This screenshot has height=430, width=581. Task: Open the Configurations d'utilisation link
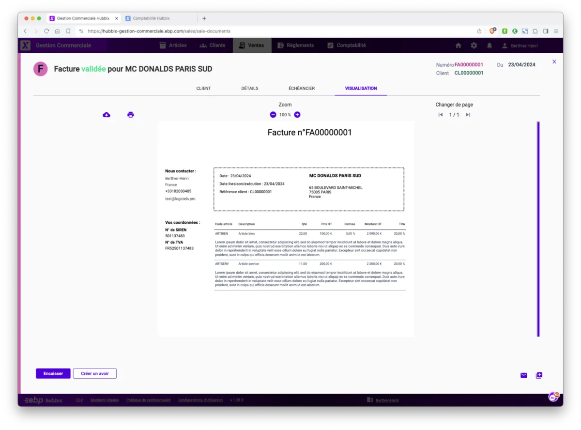pos(200,400)
